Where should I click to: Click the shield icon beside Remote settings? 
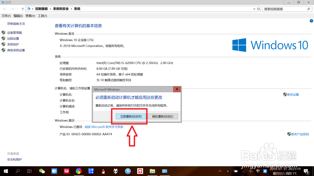click(x=3, y=38)
